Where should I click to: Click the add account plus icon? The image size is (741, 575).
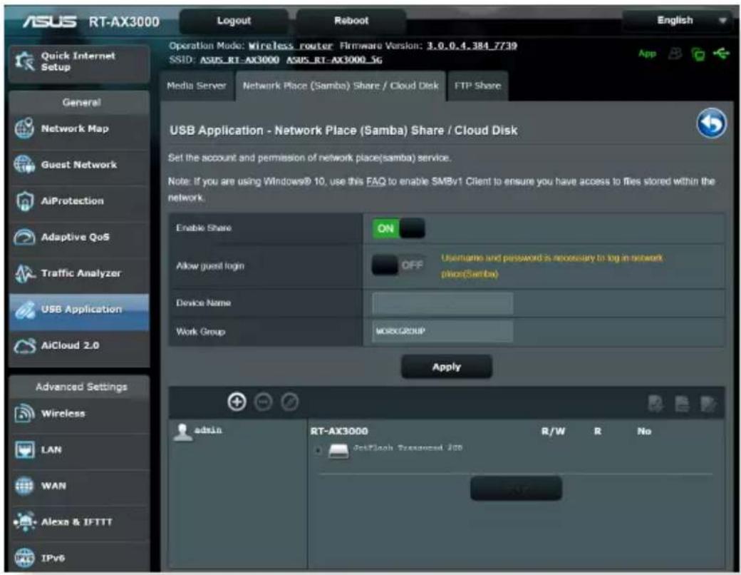tap(237, 402)
